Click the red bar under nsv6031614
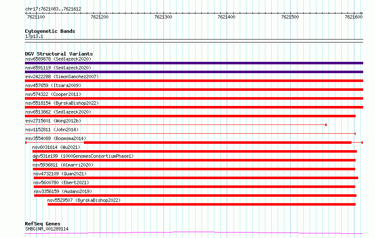The width and height of the screenshot is (375, 238). pyautogui.click(x=194, y=151)
